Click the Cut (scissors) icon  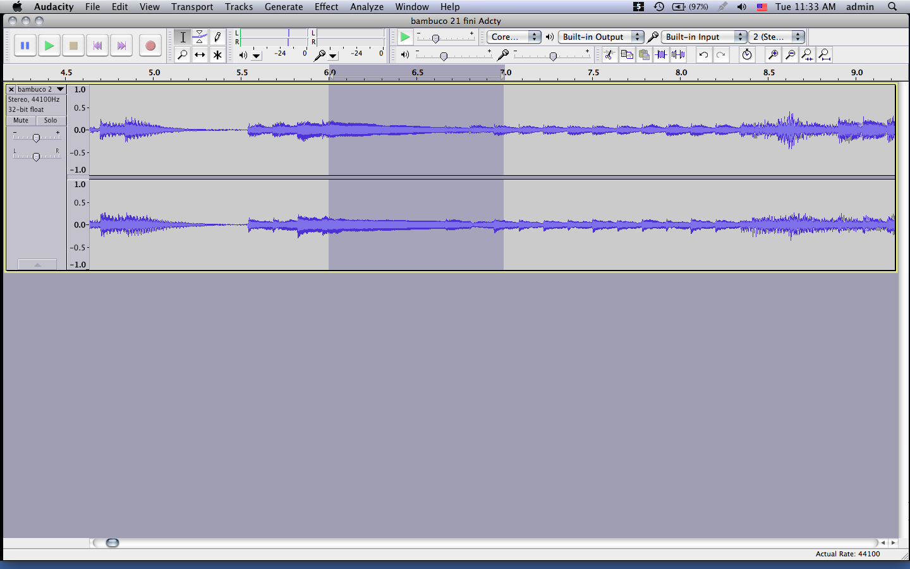[x=609, y=55]
